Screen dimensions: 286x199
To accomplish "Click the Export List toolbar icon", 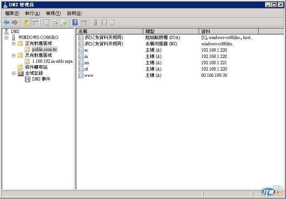I will (64, 22).
